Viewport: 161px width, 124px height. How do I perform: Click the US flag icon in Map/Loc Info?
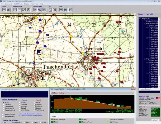158,99
